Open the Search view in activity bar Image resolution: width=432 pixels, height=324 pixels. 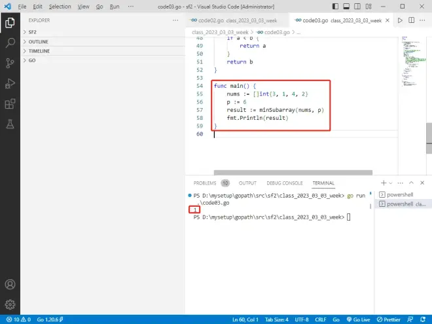tap(10, 43)
